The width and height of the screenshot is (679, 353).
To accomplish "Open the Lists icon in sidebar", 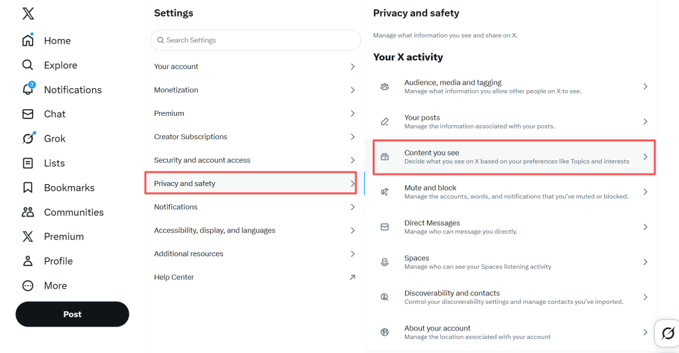I will pos(28,163).
